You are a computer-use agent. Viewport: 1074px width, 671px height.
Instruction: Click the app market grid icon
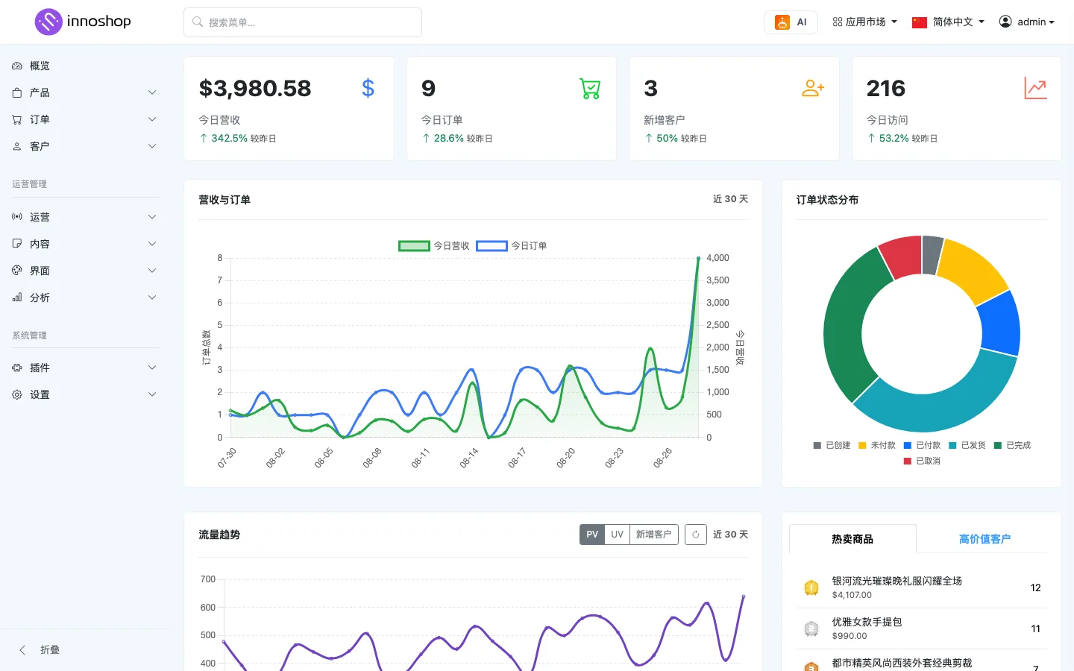[838, 22]
